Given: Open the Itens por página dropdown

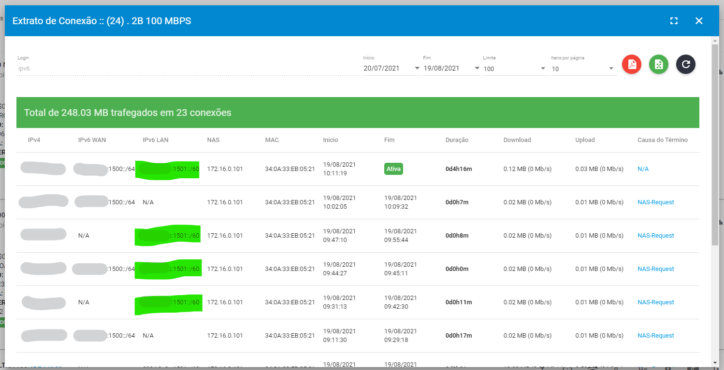Looking at the screenshot, I should (584, 69).
